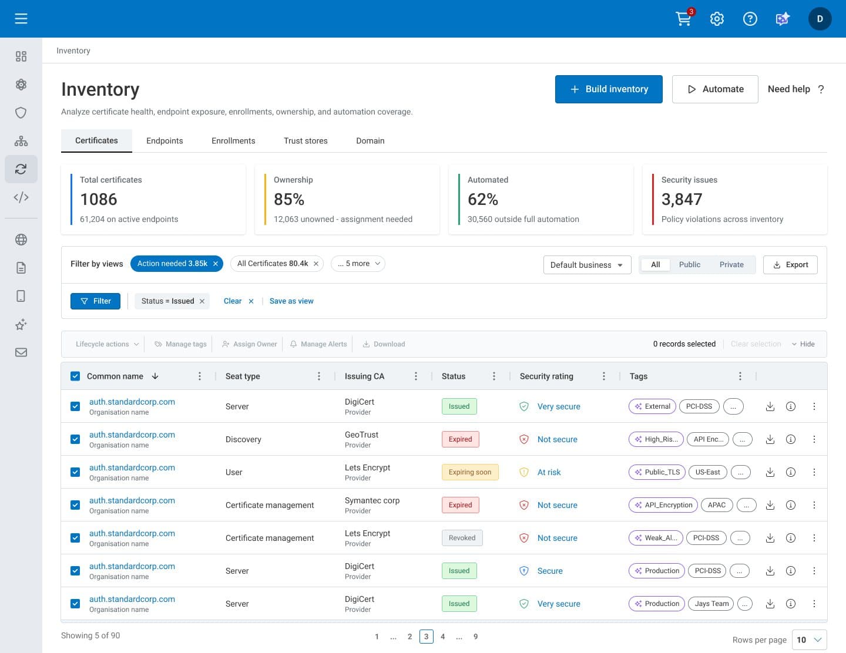View info for Jays Team tagged row
Image resolution: width=846 pixels, height=653 pixels.
pyautogui.click(x=791, y=604)
